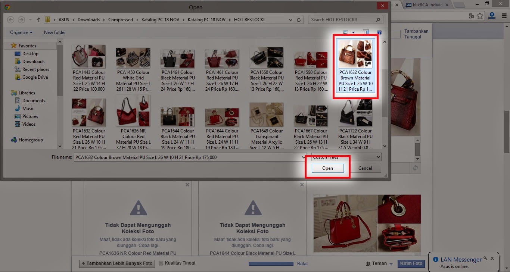510x272 pixels.
Task: Click the Tambahkan Lebih Banyak Foto button
Action: coord(117,263)
